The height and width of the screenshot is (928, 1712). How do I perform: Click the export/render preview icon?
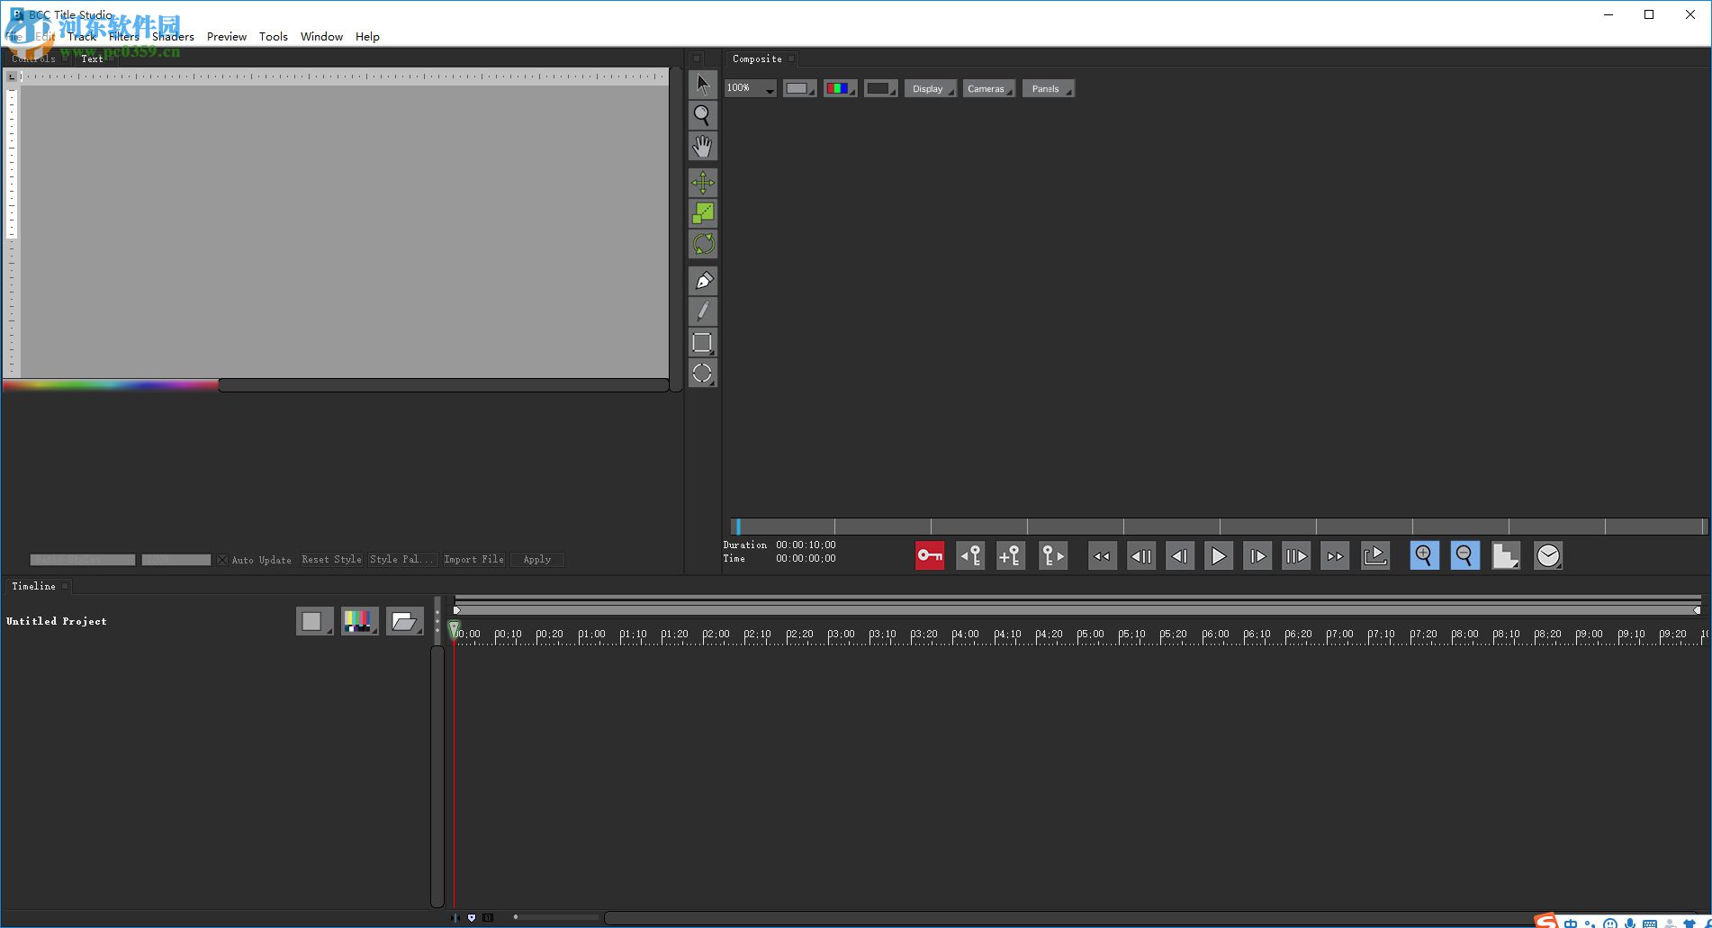click(1375, 555)
